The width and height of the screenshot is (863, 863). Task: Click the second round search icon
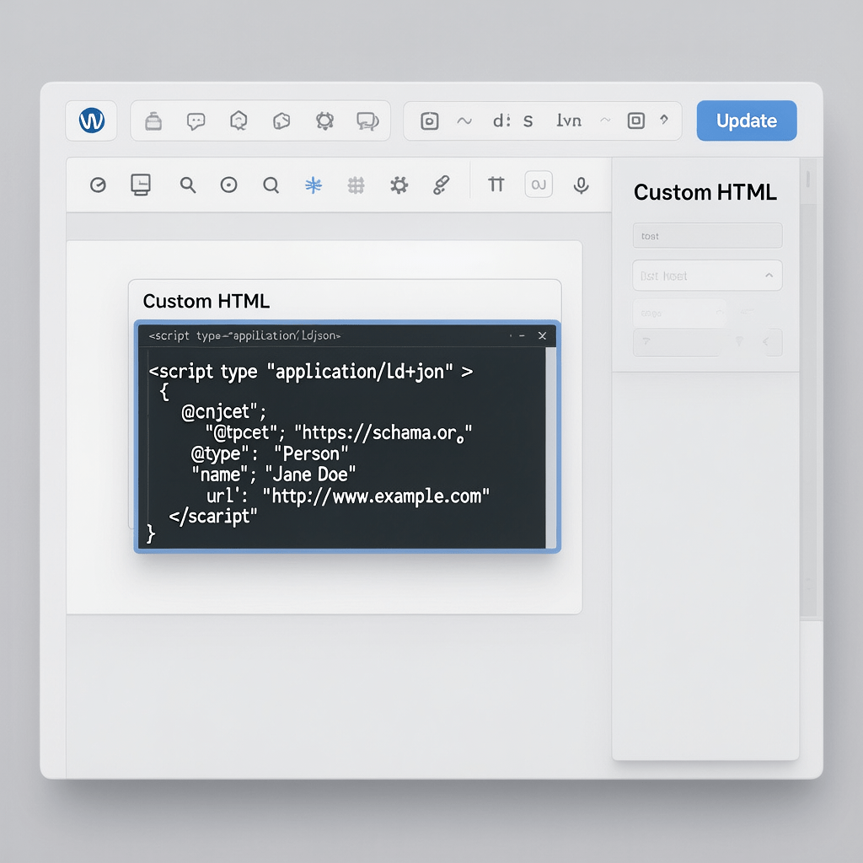(x=271, y=185)
